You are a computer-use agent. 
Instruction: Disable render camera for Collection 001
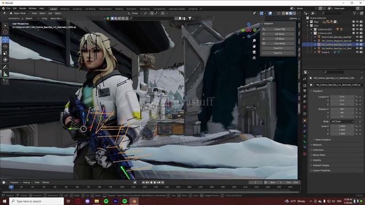point(361,30)
